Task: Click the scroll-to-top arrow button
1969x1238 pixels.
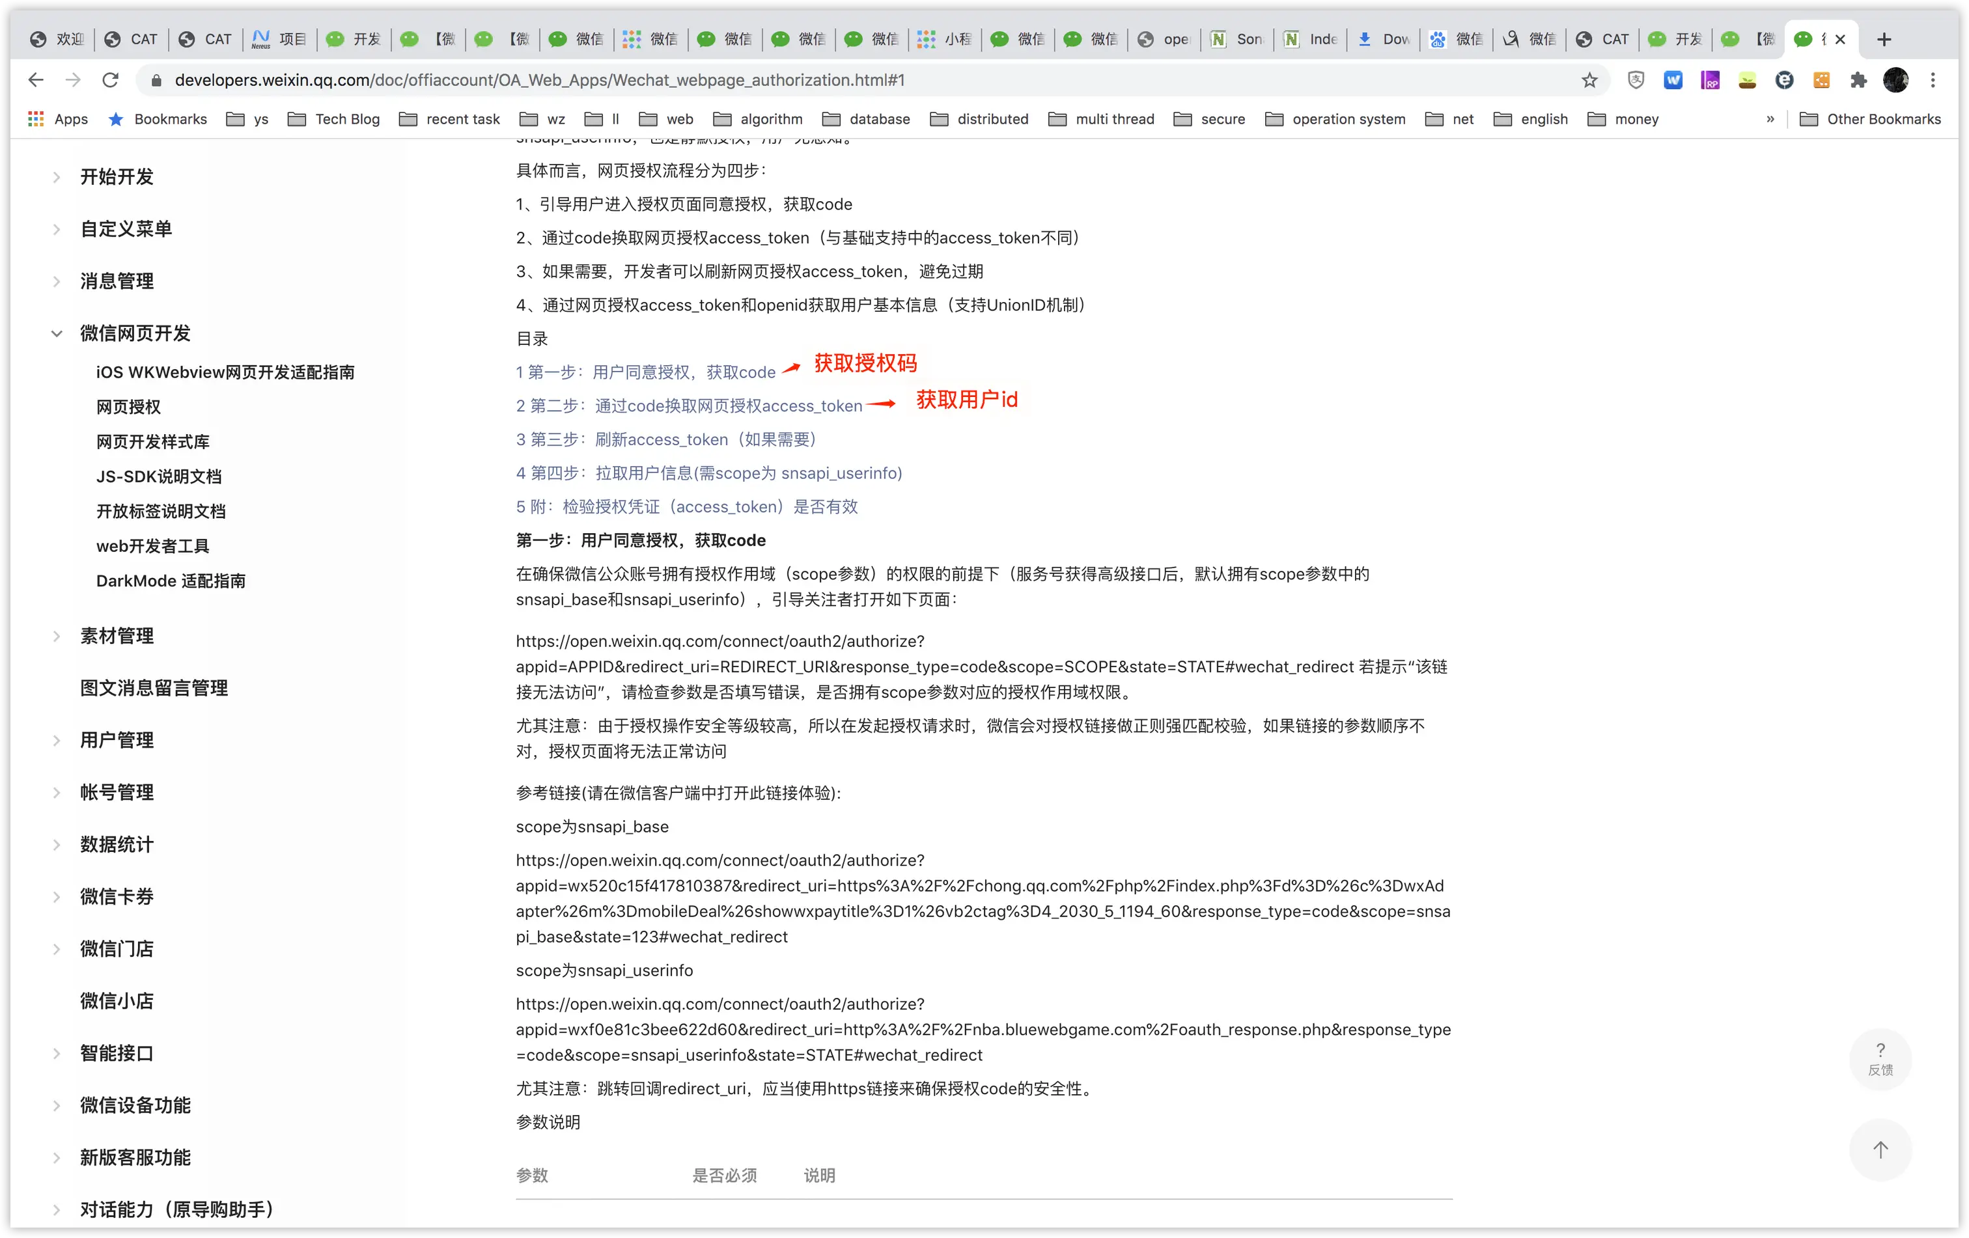Action: [1880, 1149]
